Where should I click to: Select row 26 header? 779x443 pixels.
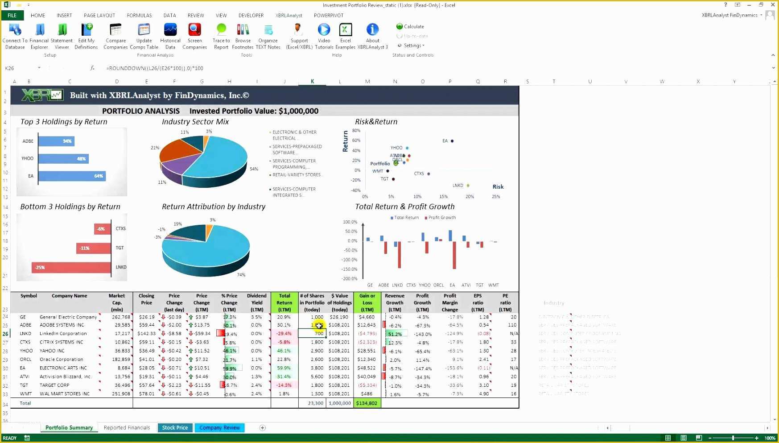[5, 334]
